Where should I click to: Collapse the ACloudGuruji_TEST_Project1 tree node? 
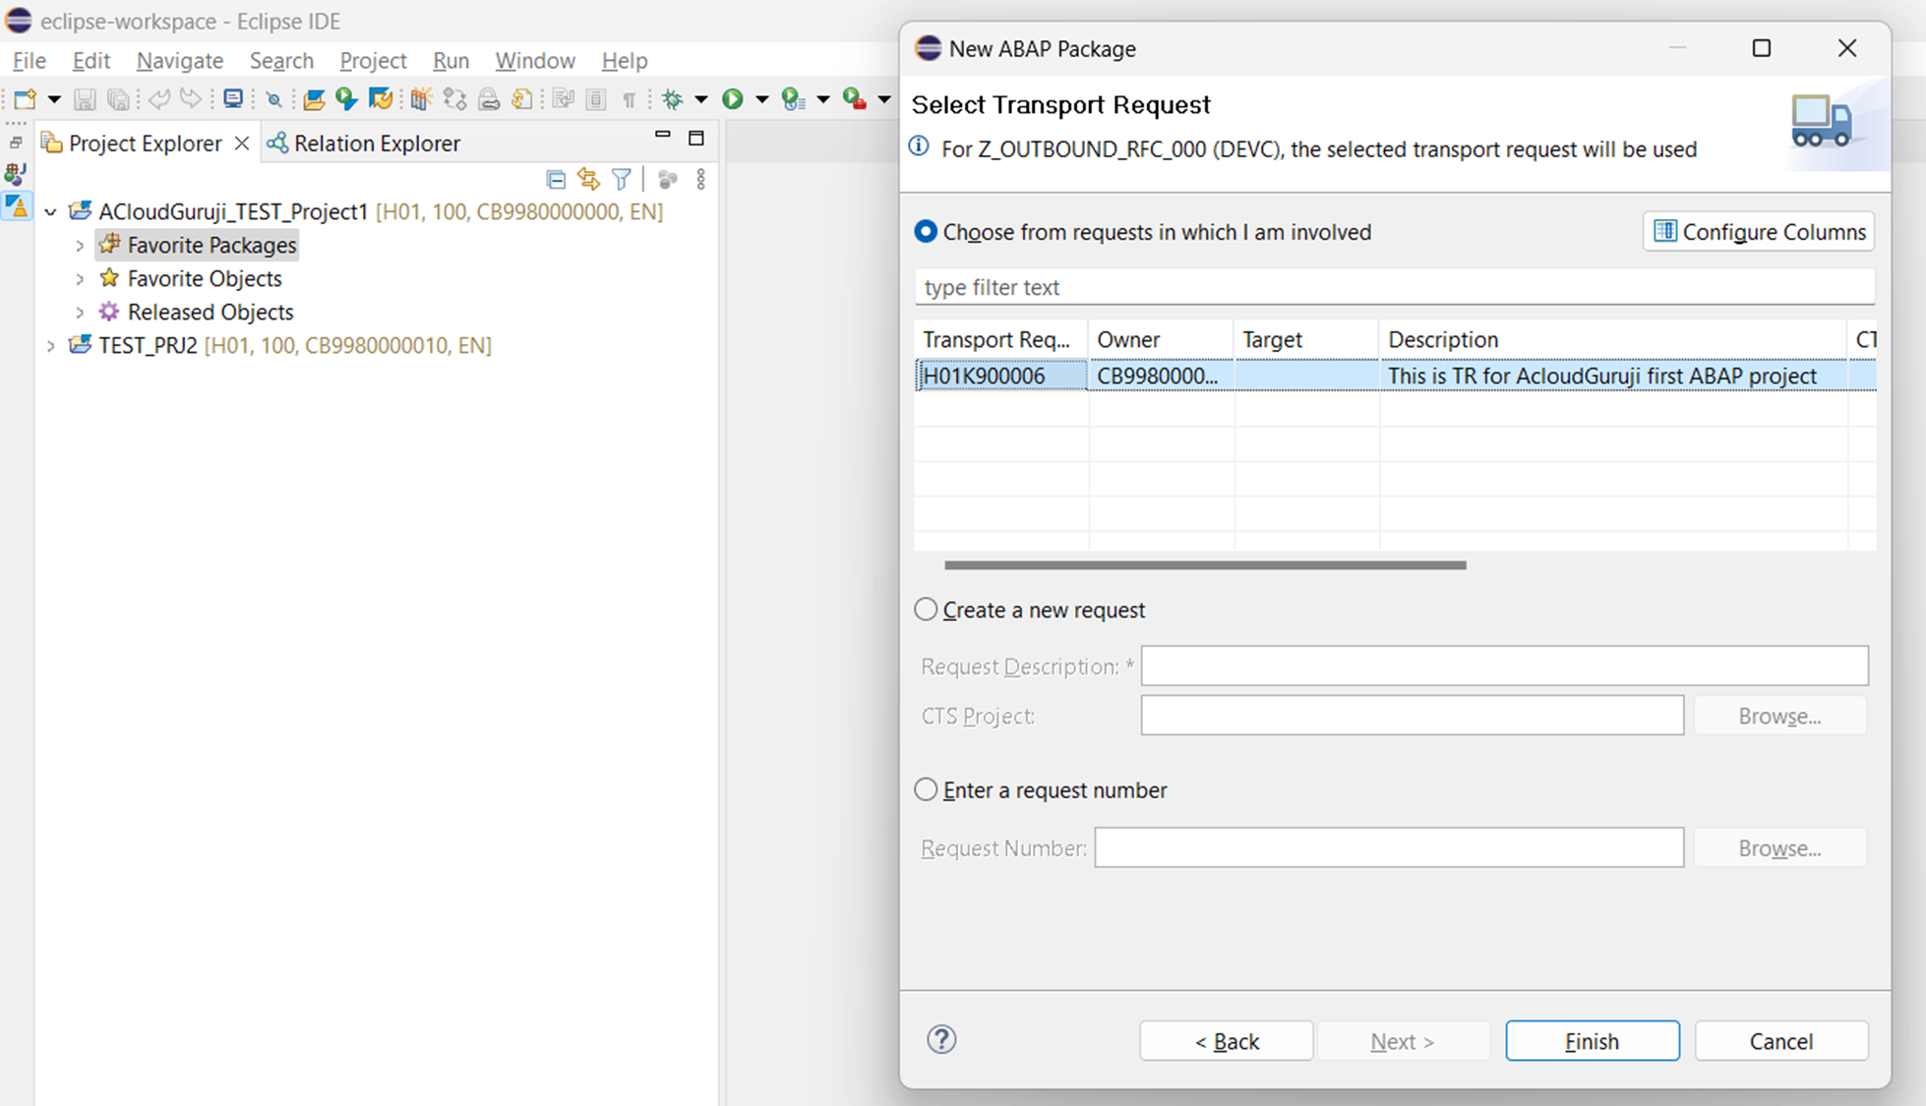(50, 211)
